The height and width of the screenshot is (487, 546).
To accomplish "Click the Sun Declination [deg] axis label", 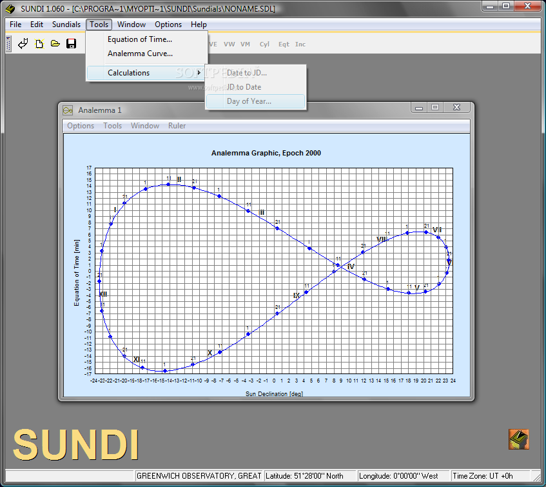I will pos(275,393).
